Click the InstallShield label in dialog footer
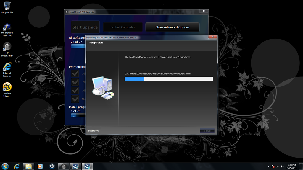The image size is (303, 170). point(94,131)
